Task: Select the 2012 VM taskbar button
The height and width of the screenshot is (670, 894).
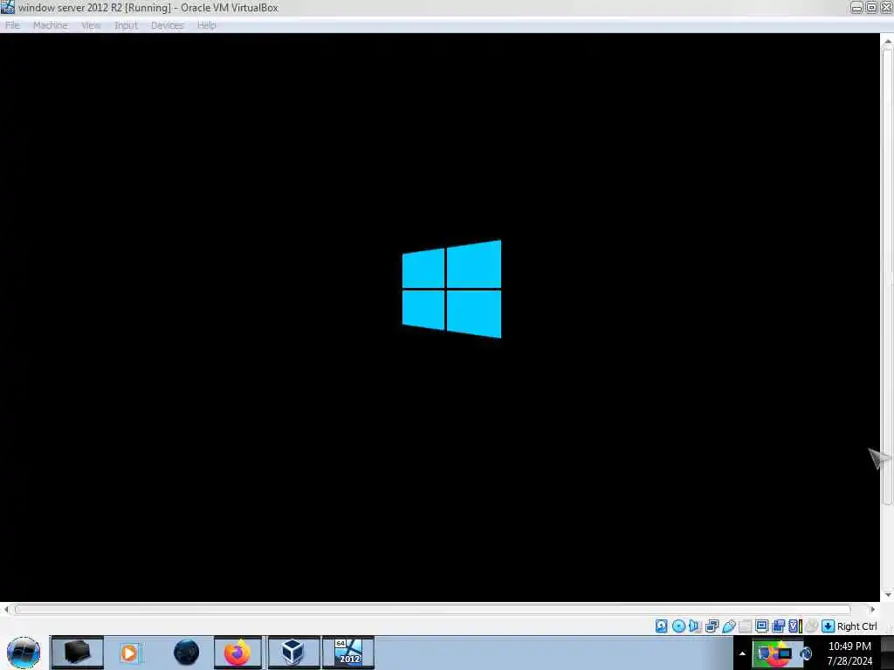Action: [x=348, y=653]
